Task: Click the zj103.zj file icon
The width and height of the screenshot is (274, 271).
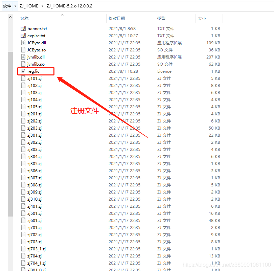Action: [23, 92]
